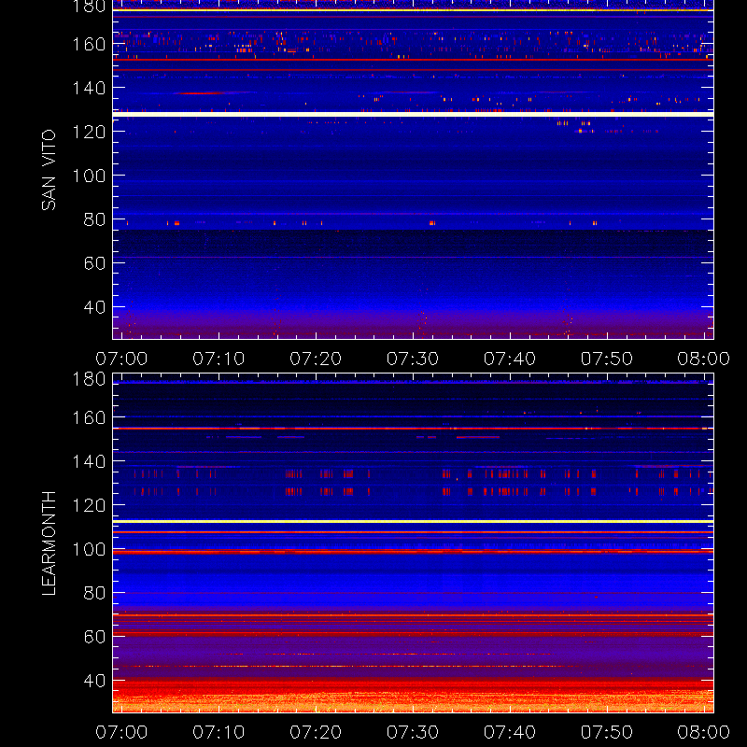Click the 07:30 time label under the San Vito plot
Viewport: 747px width, 747px height.
[413, 359]
